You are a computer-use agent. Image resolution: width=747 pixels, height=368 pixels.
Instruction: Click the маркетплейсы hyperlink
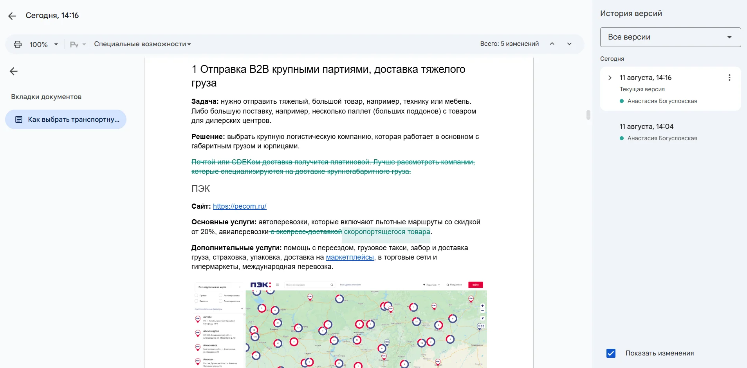coord(350,257)
